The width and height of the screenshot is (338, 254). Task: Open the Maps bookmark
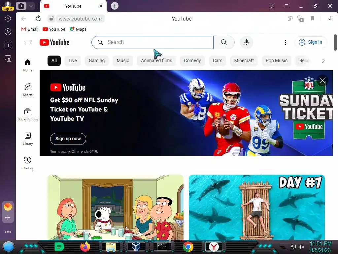[x=78, y=29]
